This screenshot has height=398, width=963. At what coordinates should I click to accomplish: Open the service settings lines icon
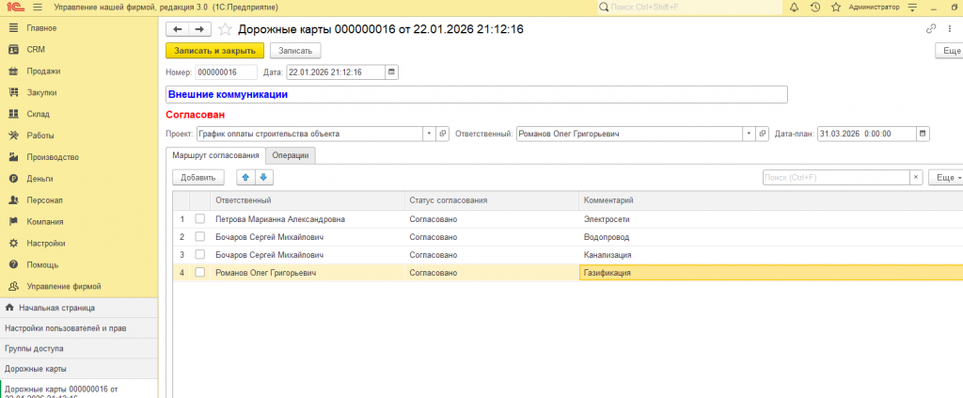(x=912, y=8)
